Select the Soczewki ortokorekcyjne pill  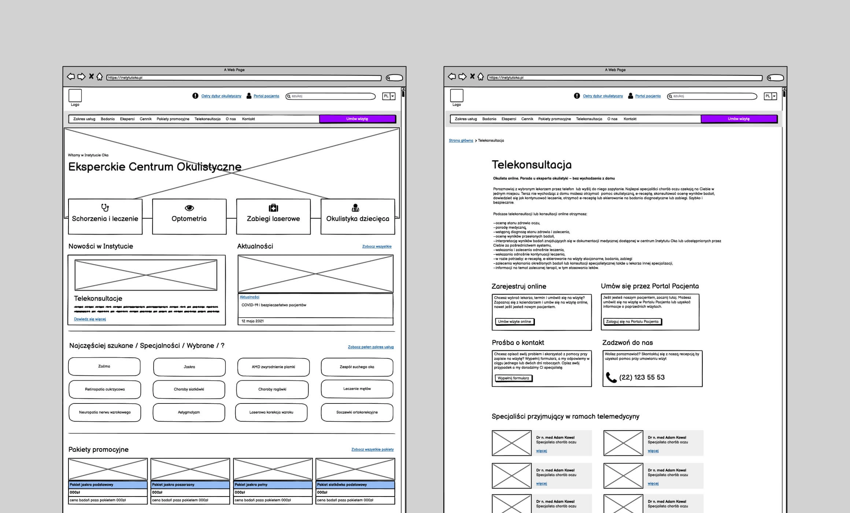357,412
